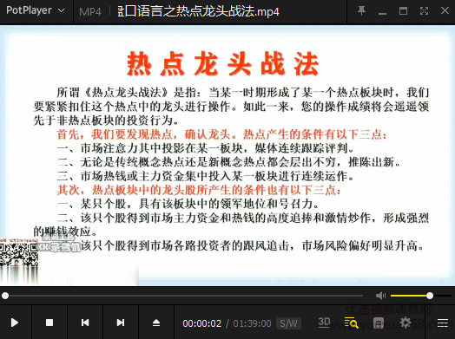The height and width of the screenshot is (339, 455).
Task: Click the current time 00:00:02
Action: (x=202, y=323)
